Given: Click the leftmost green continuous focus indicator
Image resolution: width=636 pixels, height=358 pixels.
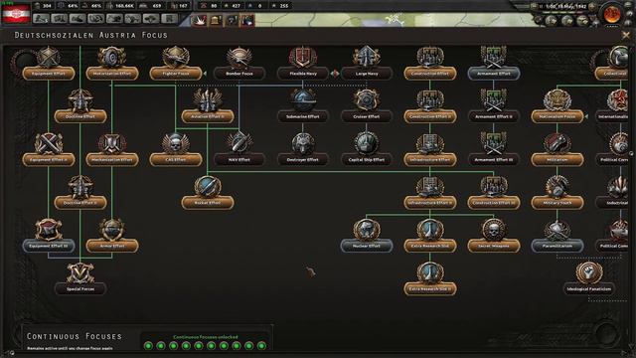Looking at the screenshot, I should point(148,346).
